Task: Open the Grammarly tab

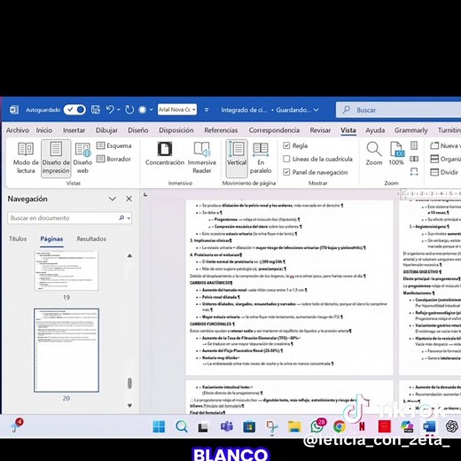Action: point(410,130)
